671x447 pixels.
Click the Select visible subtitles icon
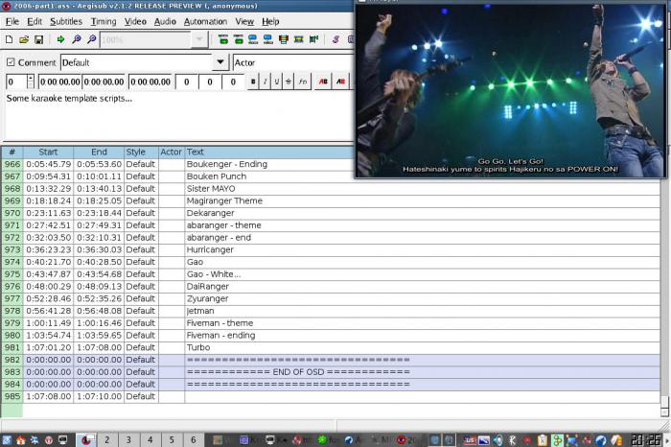(284, 40)
